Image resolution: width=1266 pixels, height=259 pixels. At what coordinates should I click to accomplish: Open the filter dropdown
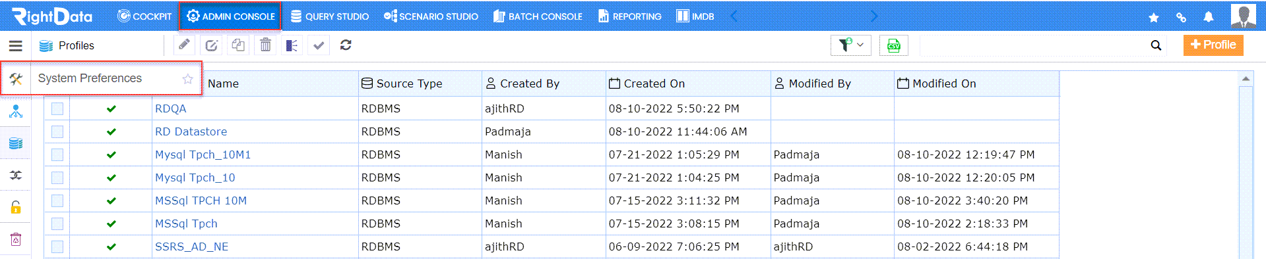point(851,45)
